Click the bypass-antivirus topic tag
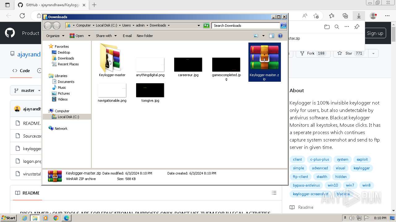 pyautogui.click(x=306, y=185)
